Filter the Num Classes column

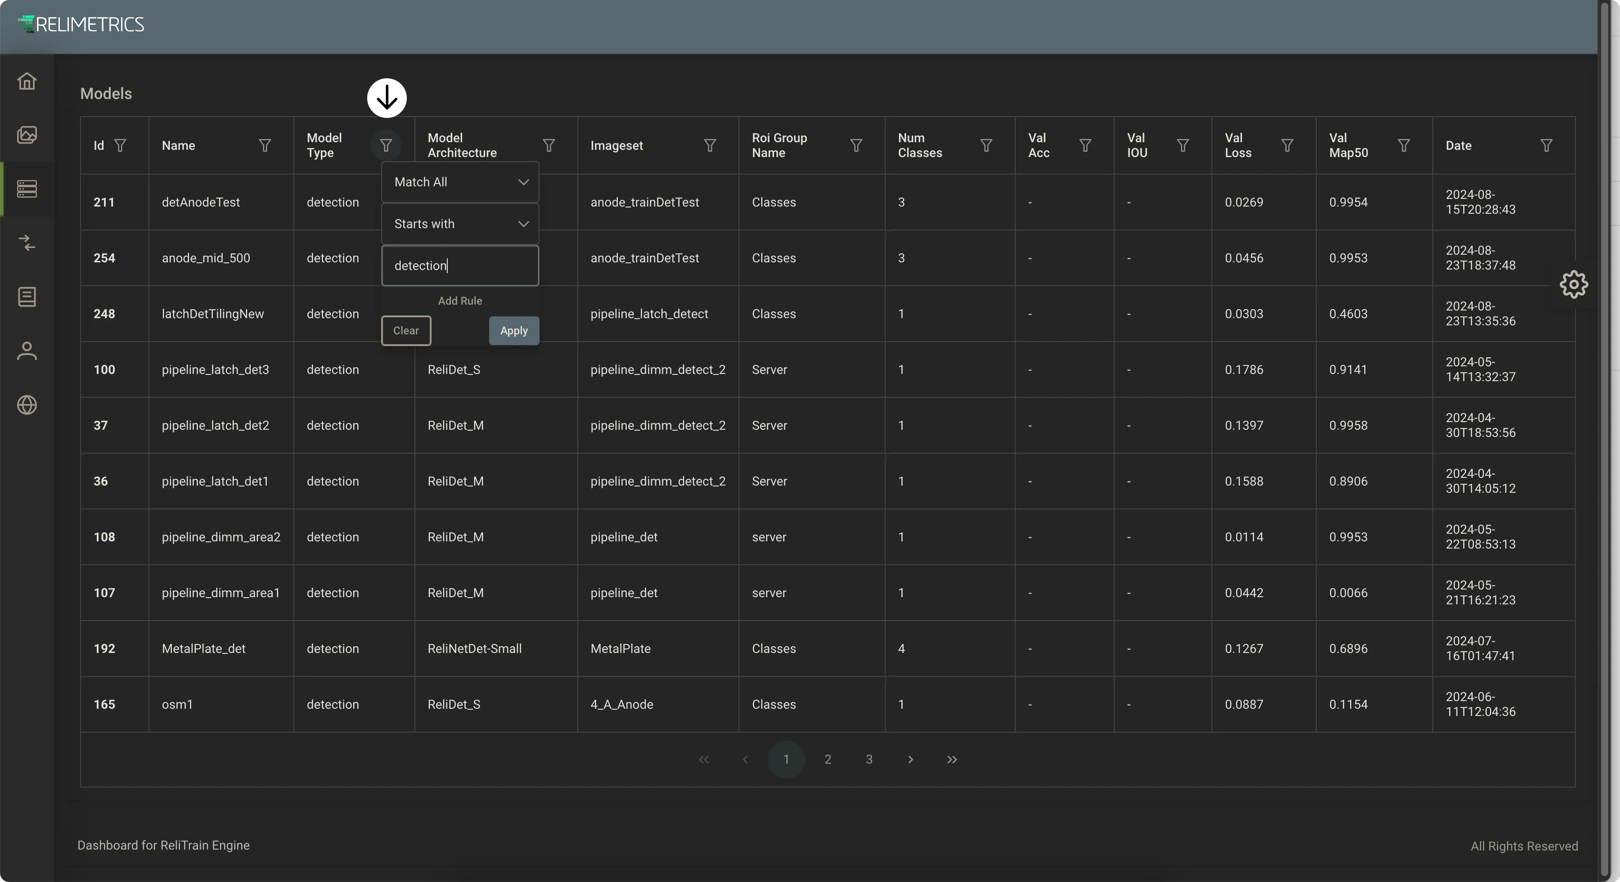(x=986, y=145)
